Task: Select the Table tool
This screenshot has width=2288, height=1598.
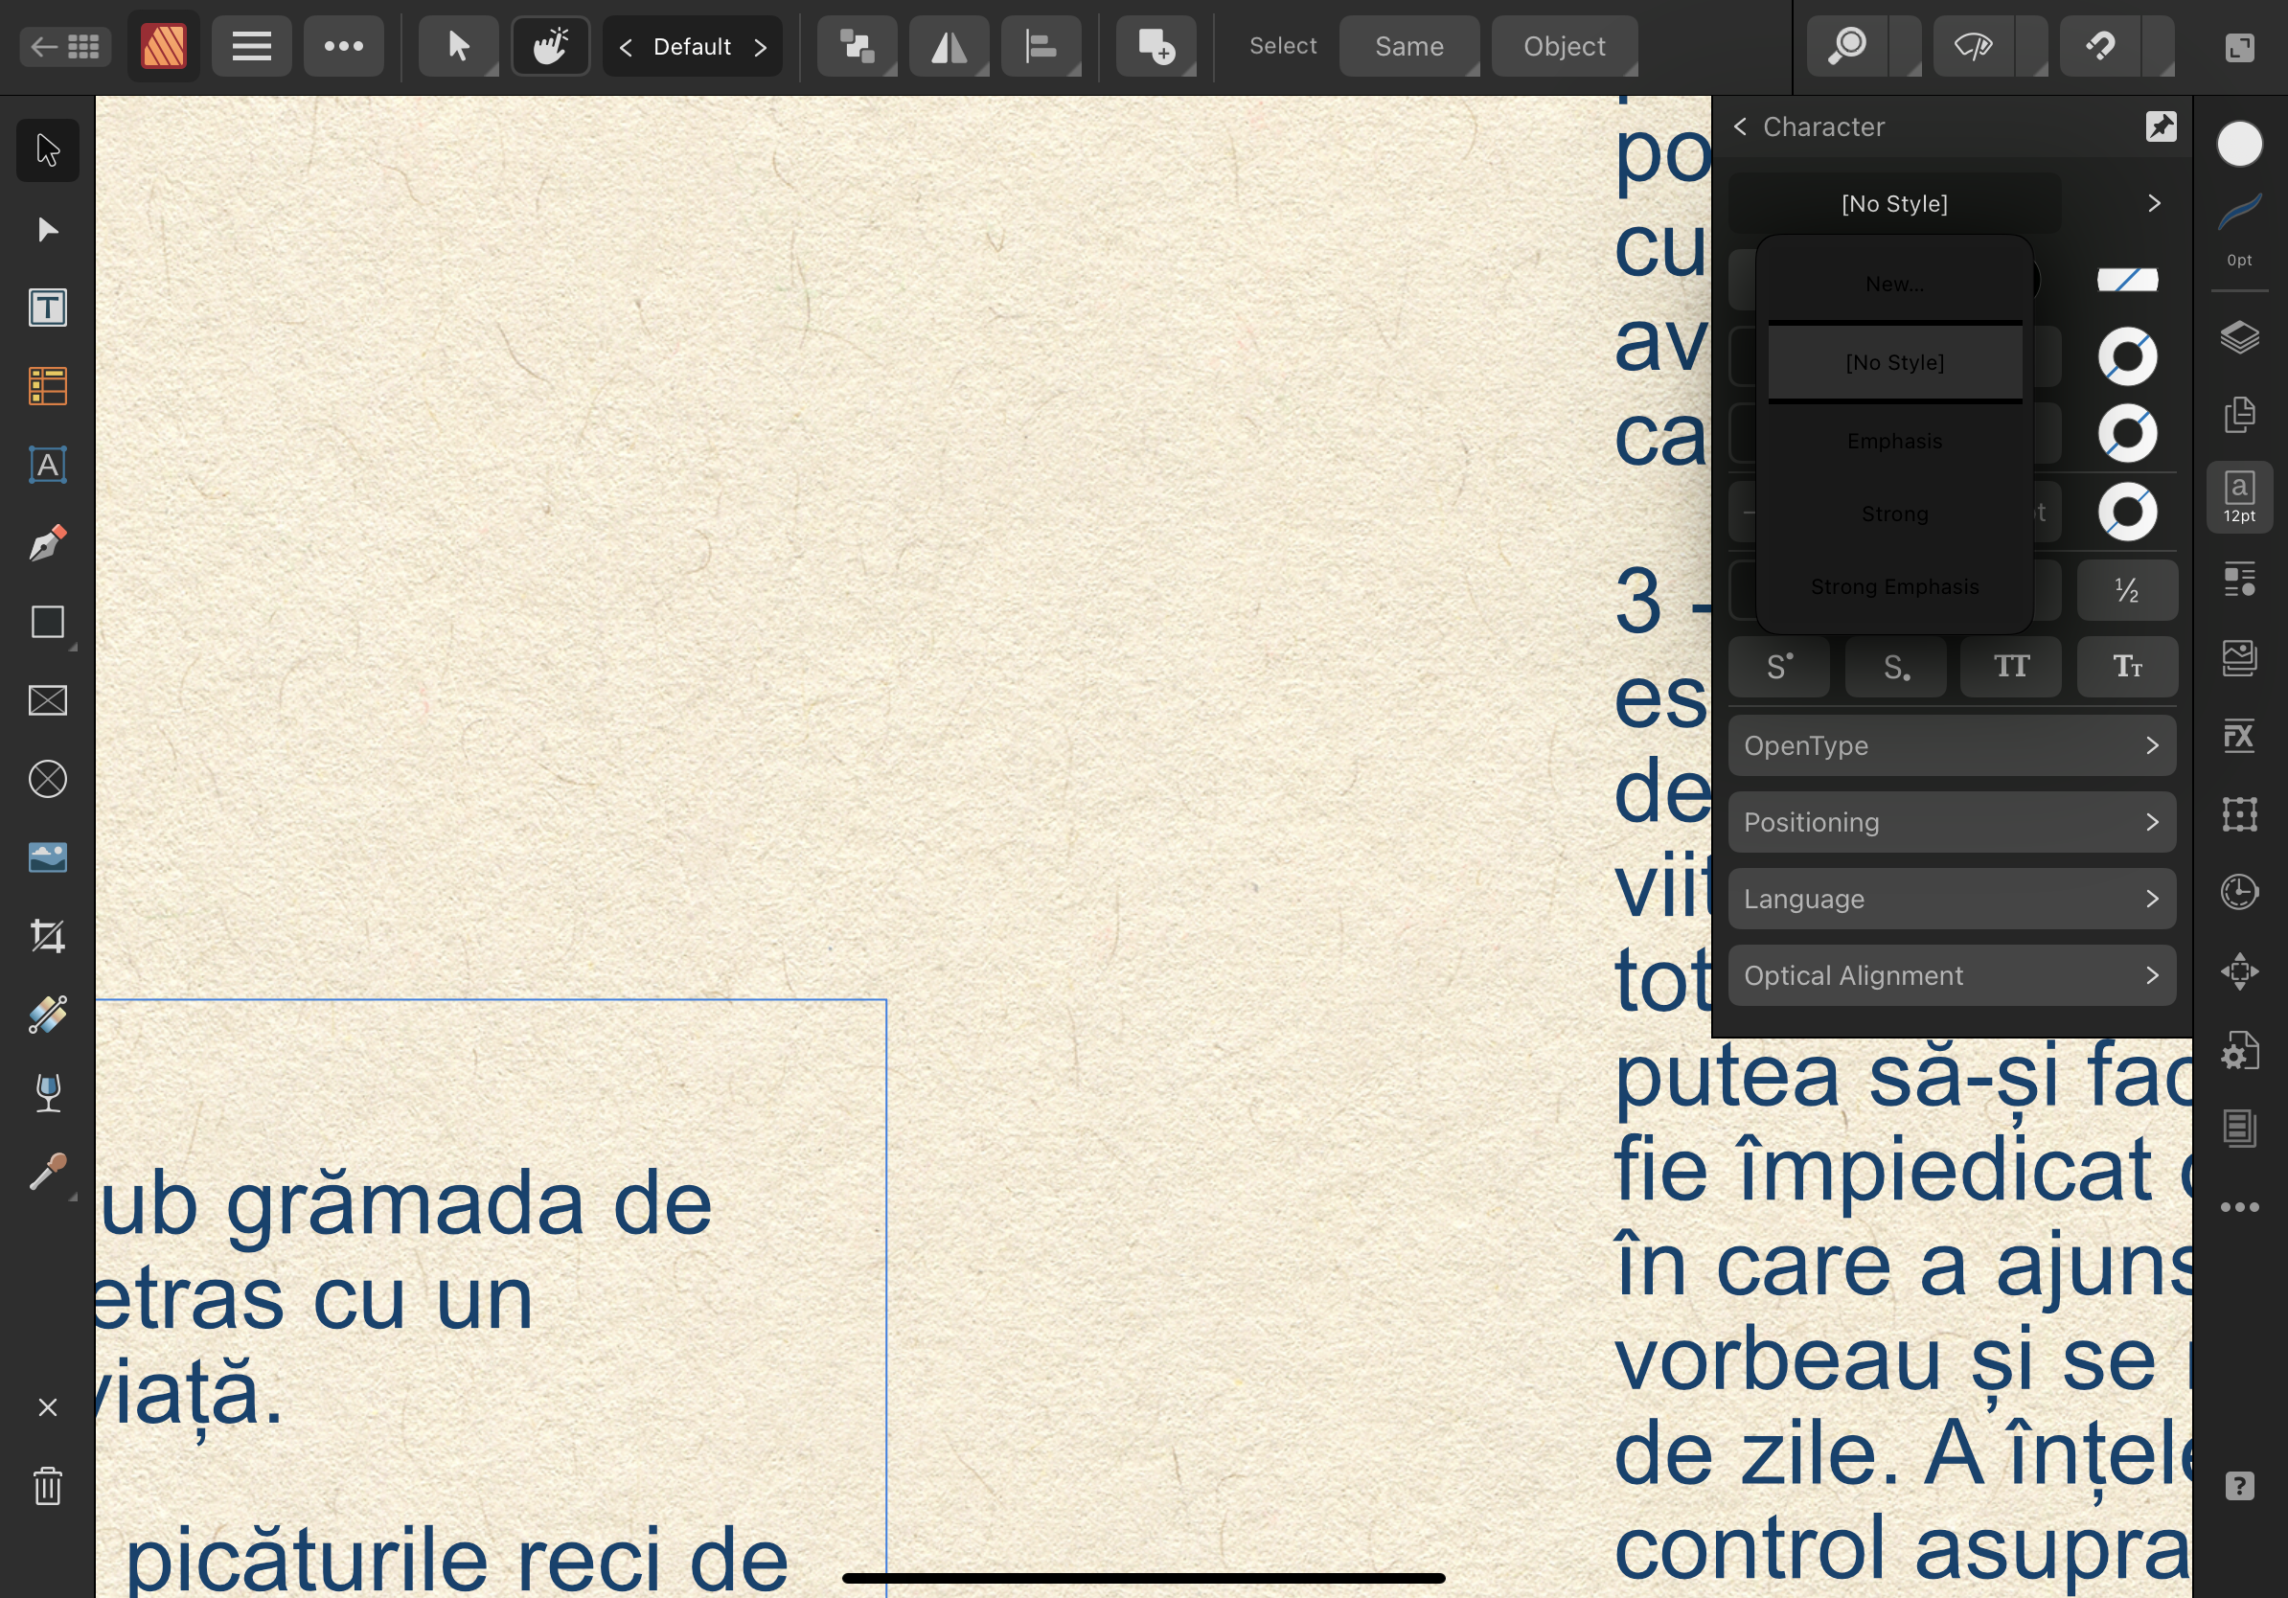Action: pyautogui.click(x=47, y=386)
